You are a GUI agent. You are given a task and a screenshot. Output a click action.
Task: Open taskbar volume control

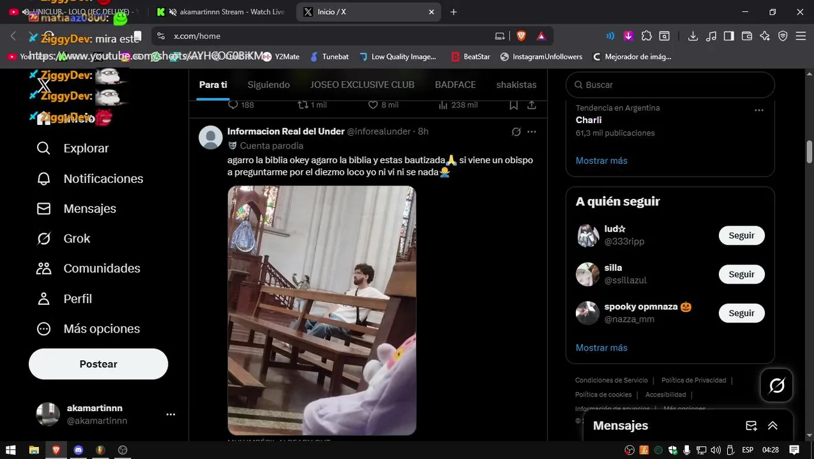click(715, 450)
